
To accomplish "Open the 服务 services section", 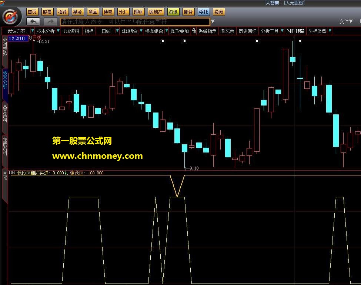I will [x=188, y=12].
